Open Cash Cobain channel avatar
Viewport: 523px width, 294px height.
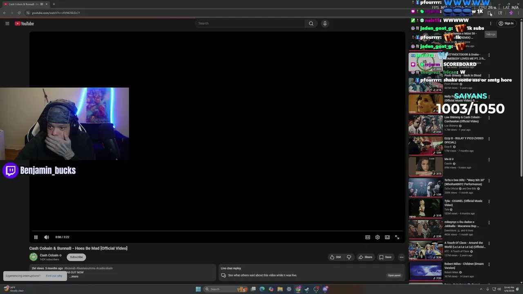click(34, 257)
